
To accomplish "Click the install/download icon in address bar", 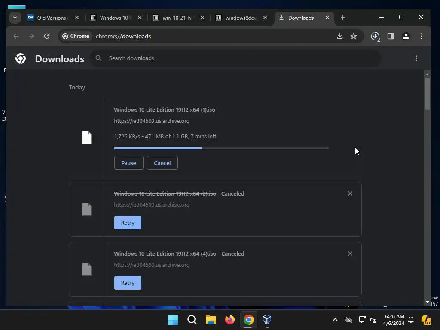I will pos(339,36).
